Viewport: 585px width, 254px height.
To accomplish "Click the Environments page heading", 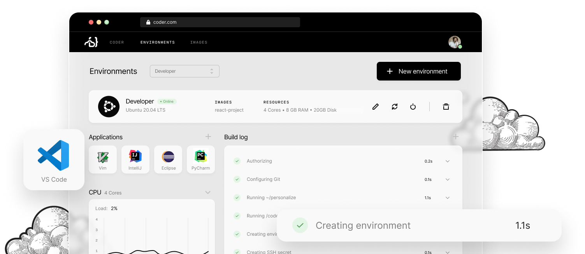I will [x=113, y=71].
